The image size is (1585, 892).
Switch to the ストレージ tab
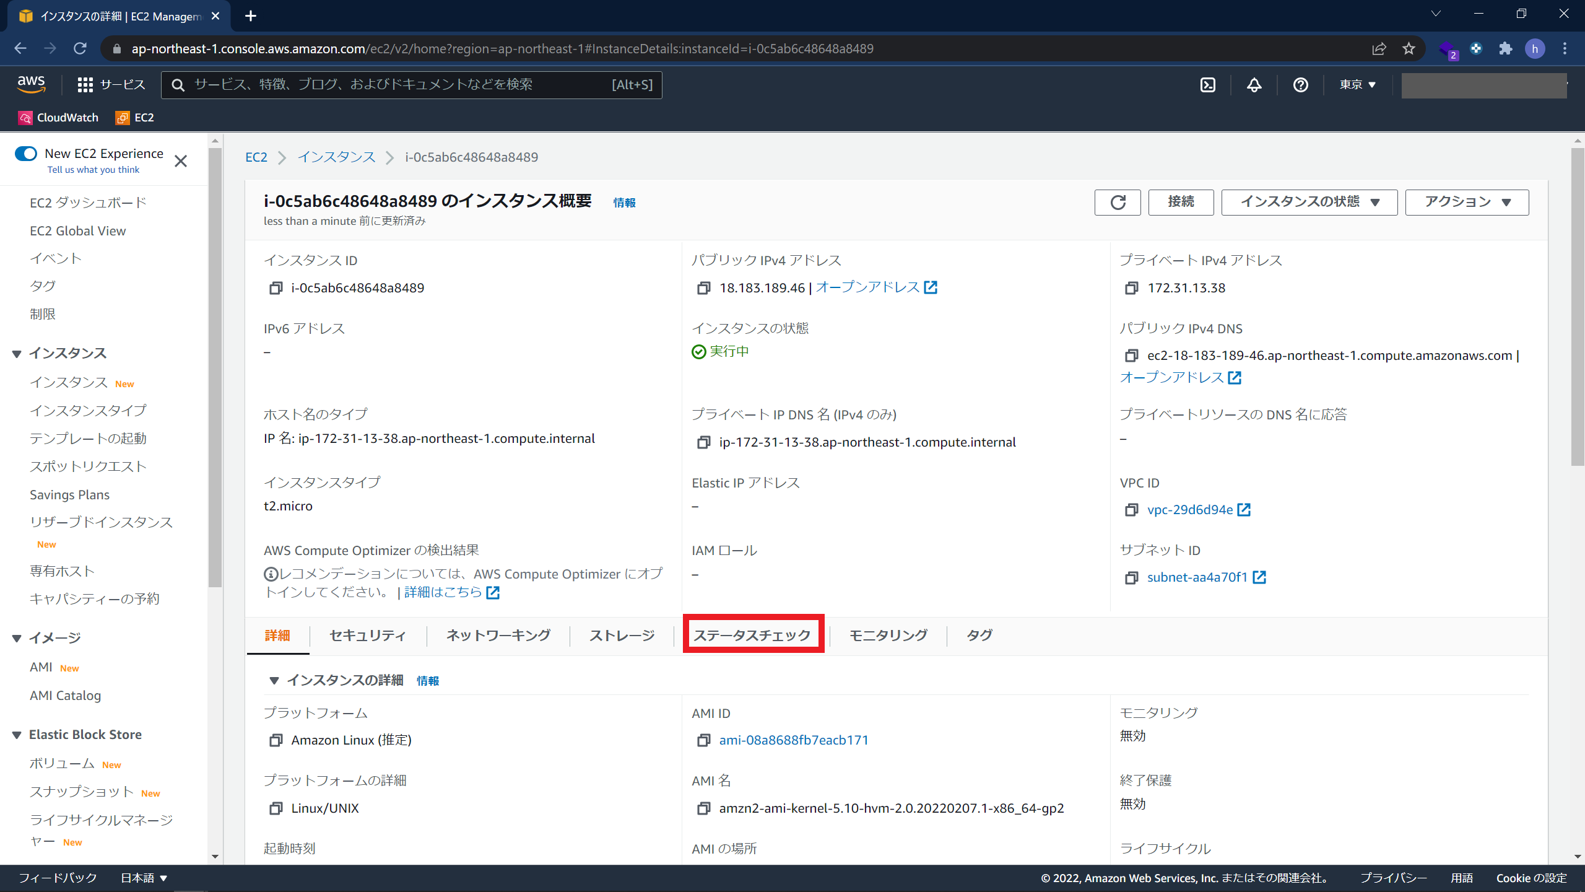tap(622, 636)
